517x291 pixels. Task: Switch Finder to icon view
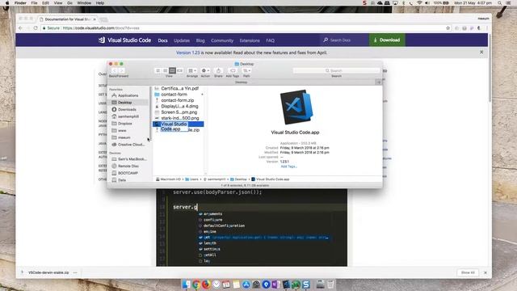(158, 70)
